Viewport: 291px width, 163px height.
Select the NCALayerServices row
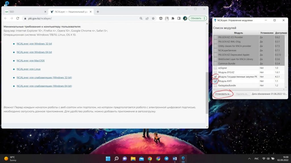pyautogui.click(x=249, y=50)
